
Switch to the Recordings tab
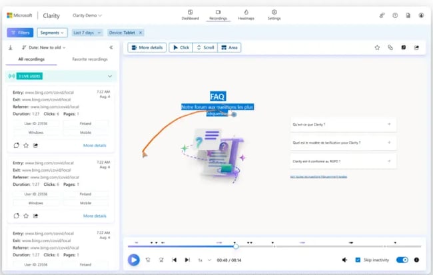tap(218, 15)
